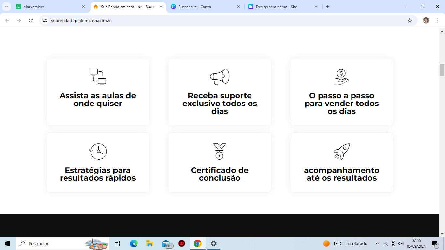Click the clock icon above 'Estratégias'
The image size is (445, 250).
[x=98, y=151]
